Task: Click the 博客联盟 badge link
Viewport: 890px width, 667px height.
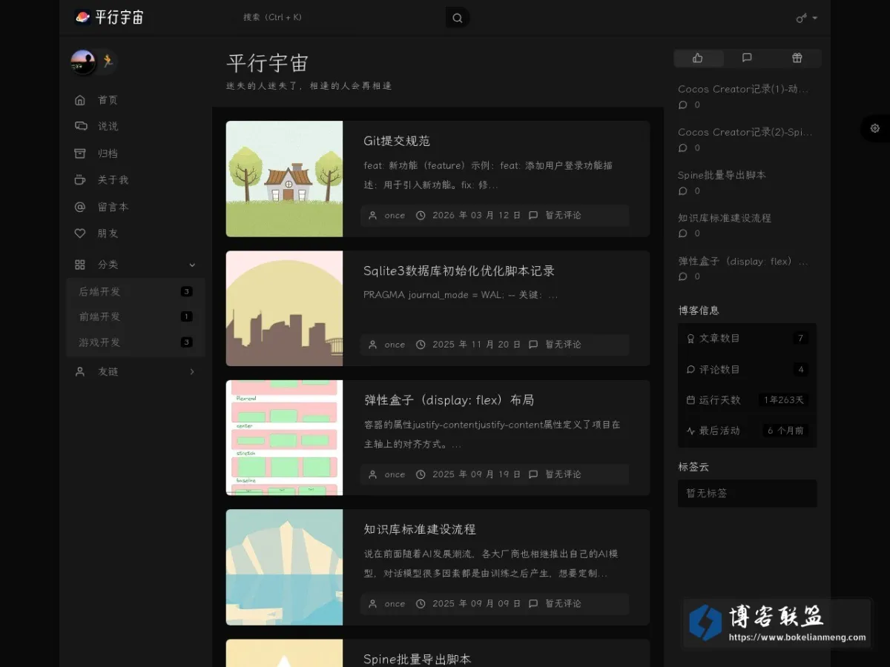Action: coord(777,623)
